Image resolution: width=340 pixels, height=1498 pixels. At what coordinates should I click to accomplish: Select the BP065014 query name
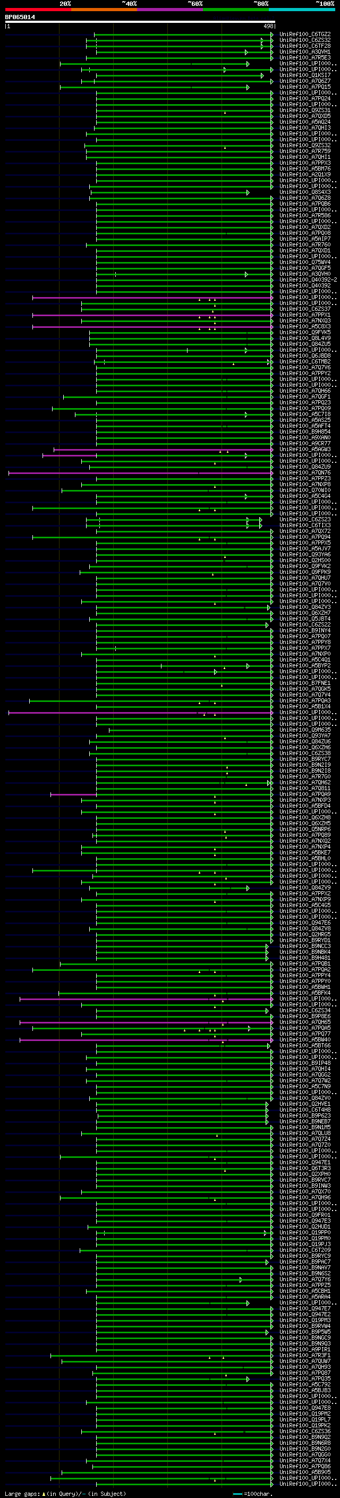pos(20,17)
